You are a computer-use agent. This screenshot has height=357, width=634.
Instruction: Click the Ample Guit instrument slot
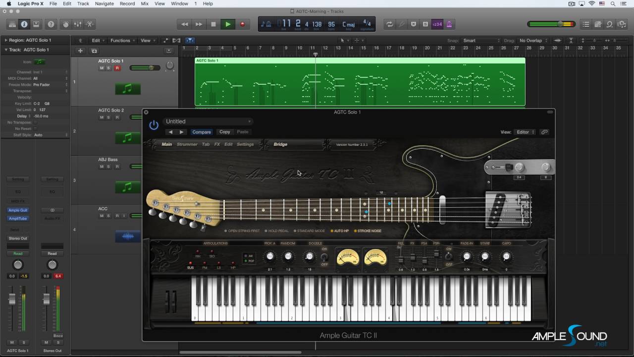click(x=18, y=210)
